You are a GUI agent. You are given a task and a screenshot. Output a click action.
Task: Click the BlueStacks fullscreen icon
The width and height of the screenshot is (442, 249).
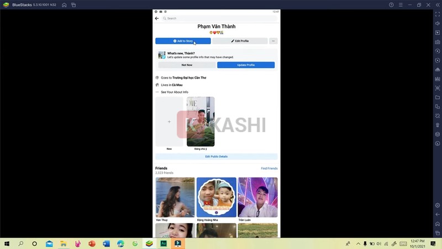pos(438,14)
